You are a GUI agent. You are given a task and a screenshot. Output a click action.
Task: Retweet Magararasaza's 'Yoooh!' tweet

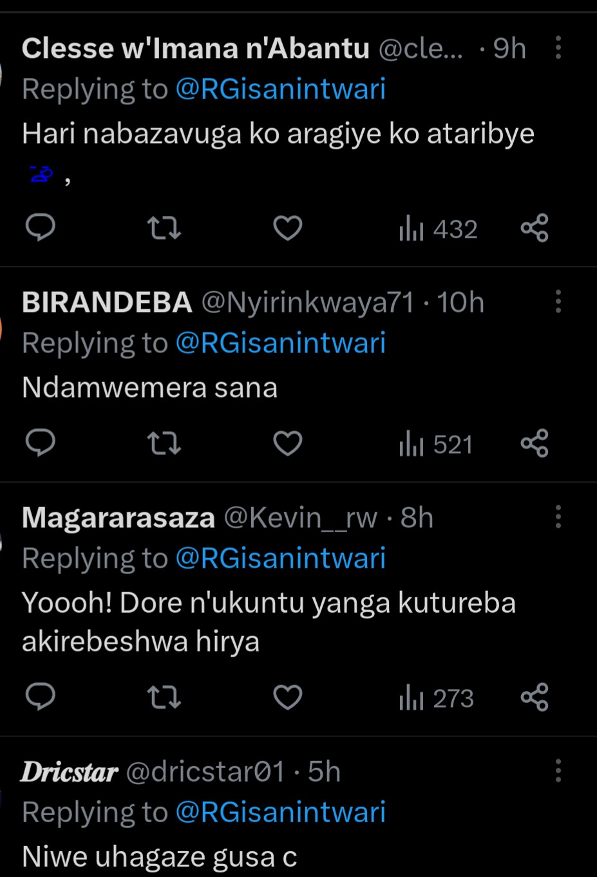click(164, 697)
